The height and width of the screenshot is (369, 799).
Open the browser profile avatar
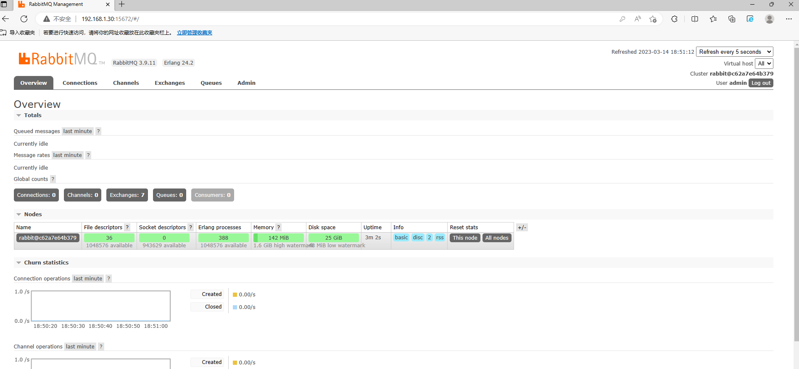click(770, 19)
